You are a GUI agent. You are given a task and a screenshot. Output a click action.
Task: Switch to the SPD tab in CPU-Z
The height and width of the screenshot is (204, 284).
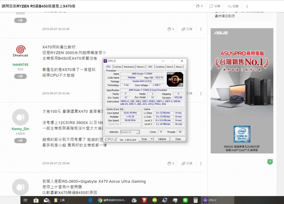(150, 67)
